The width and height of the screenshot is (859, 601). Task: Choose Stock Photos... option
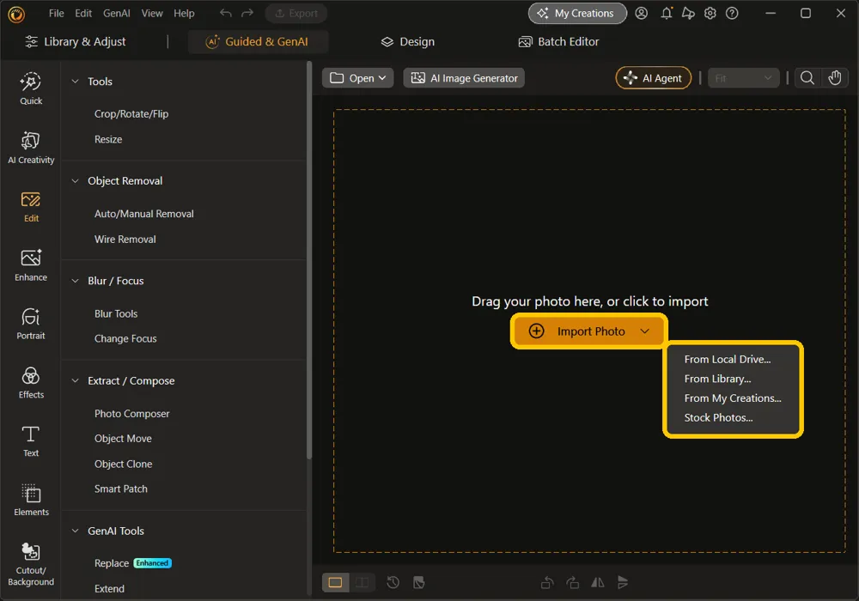point(718,417)
